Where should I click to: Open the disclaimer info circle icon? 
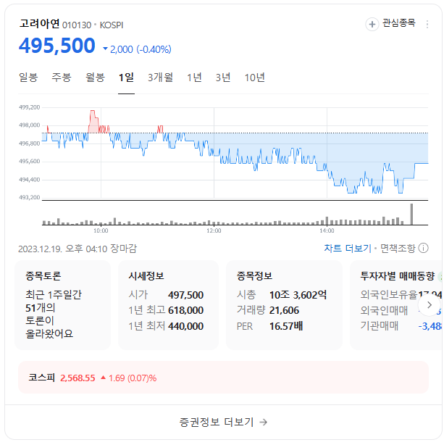[x=423, y=248]
